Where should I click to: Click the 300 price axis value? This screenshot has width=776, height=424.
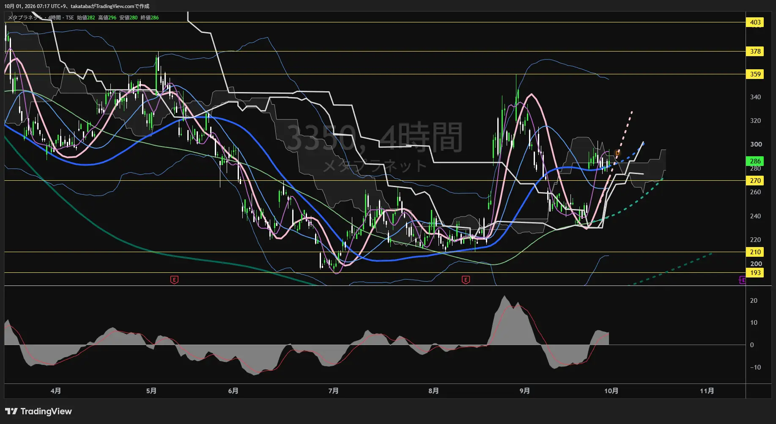(756, 144)
